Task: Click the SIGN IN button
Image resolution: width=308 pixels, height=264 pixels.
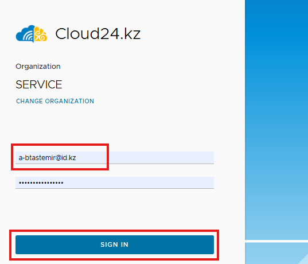Action: 115,244
